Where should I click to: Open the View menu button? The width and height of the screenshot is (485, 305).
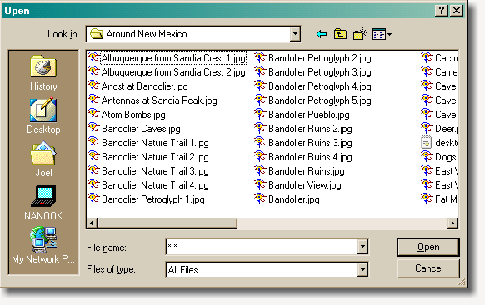point(382,34)
